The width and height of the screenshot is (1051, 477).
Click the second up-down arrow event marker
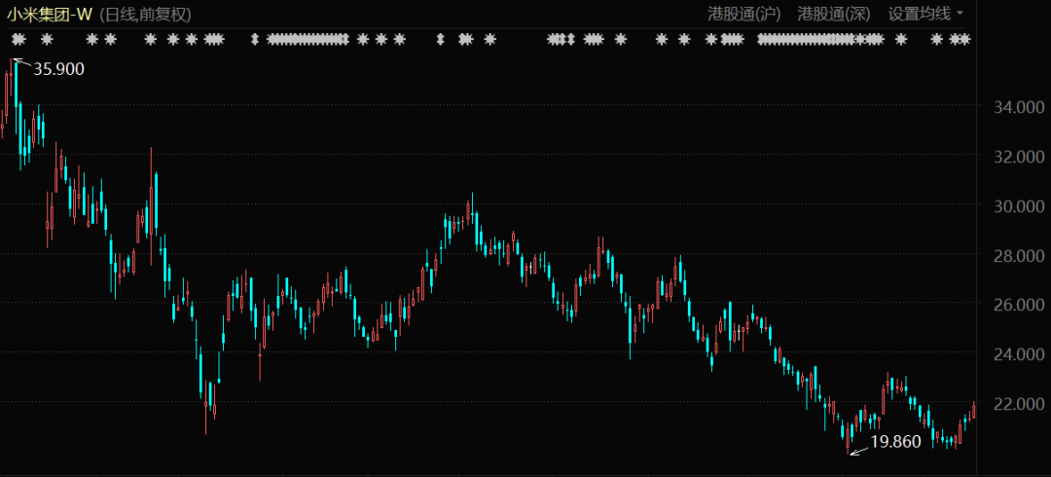pyautogui.click(x=440, y=40)
